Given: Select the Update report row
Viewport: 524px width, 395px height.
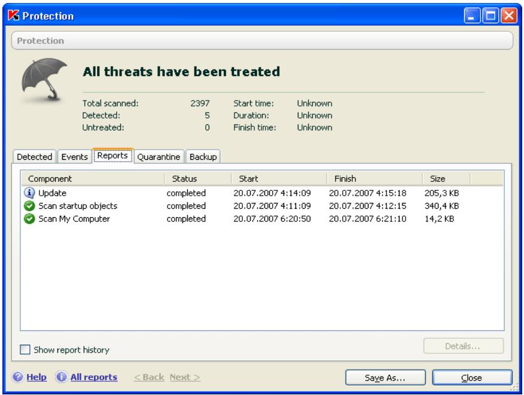Looking at the screenshot, I should point(263,193).
